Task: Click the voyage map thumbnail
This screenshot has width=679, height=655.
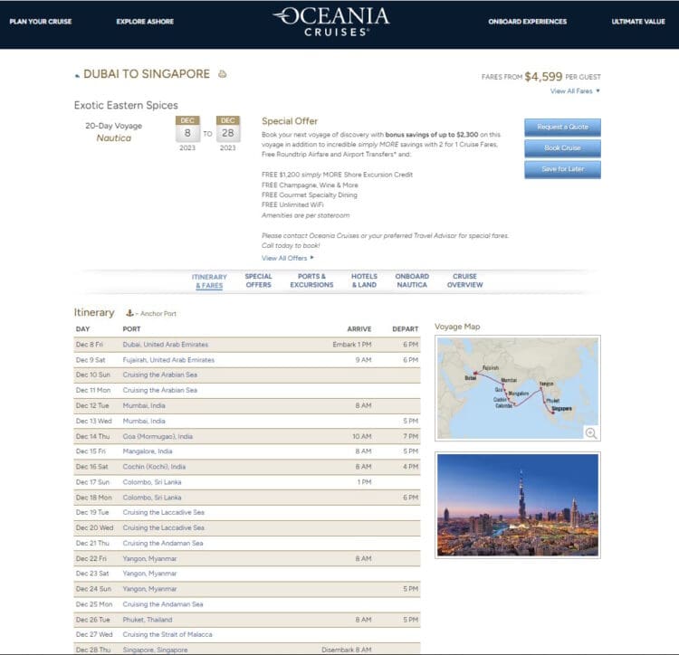Action: click(x=518, y=388)
